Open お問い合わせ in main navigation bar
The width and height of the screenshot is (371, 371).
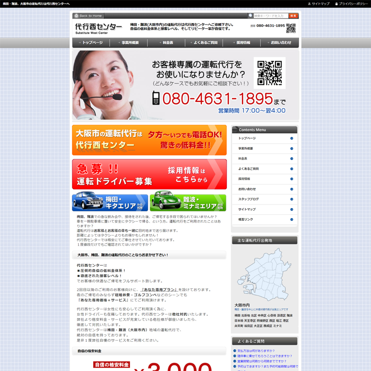tap(280, 43)
